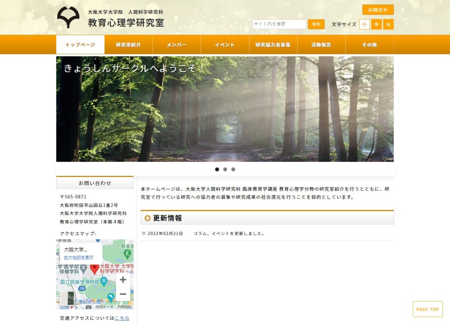Click the お問合せ button
Image resolution: width=450 pixels, height=324 pixels.
coord(377,10)
